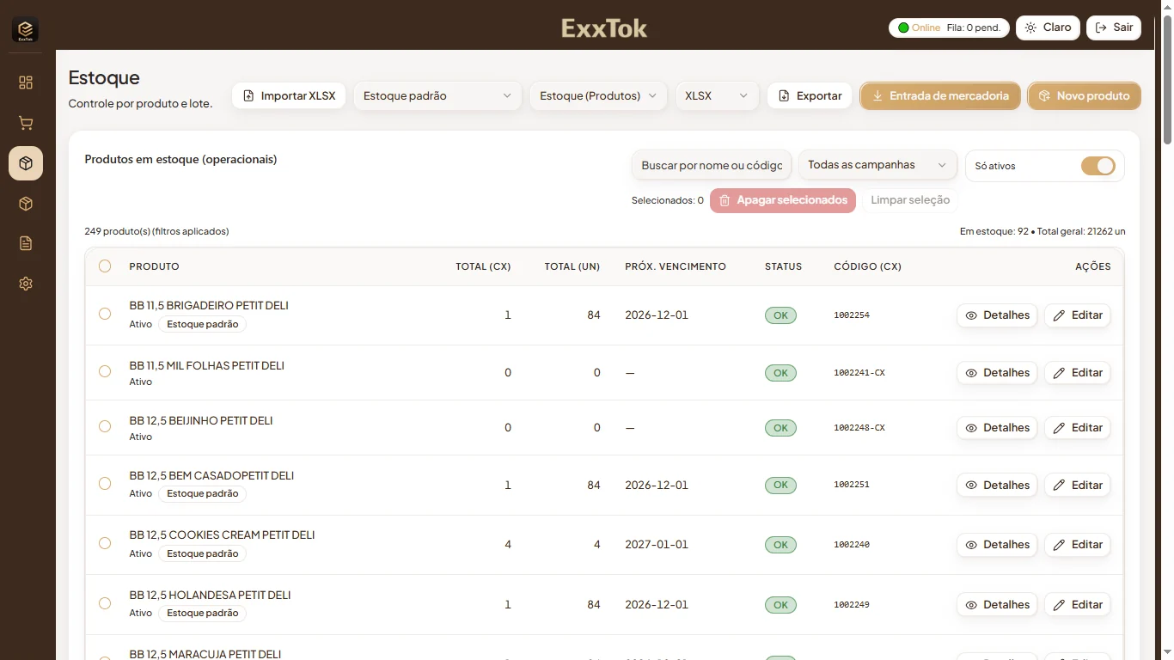Open the Estoque padrão dropdown
This screenshot has height=660, width=1174.
pyautogui.click(x=437, y=96)
